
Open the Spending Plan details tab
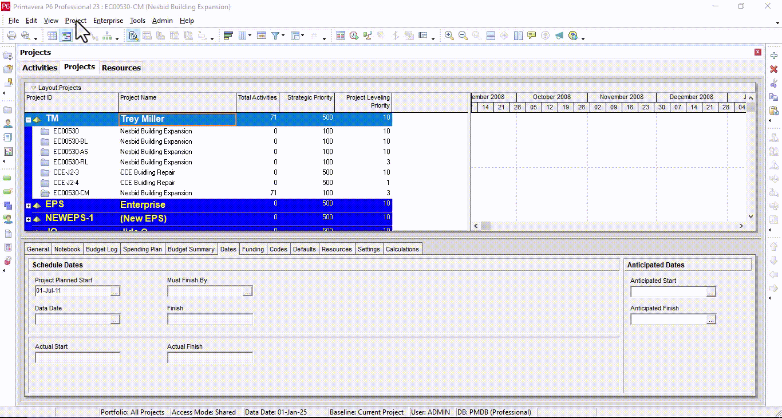click(x=143, y=249)
